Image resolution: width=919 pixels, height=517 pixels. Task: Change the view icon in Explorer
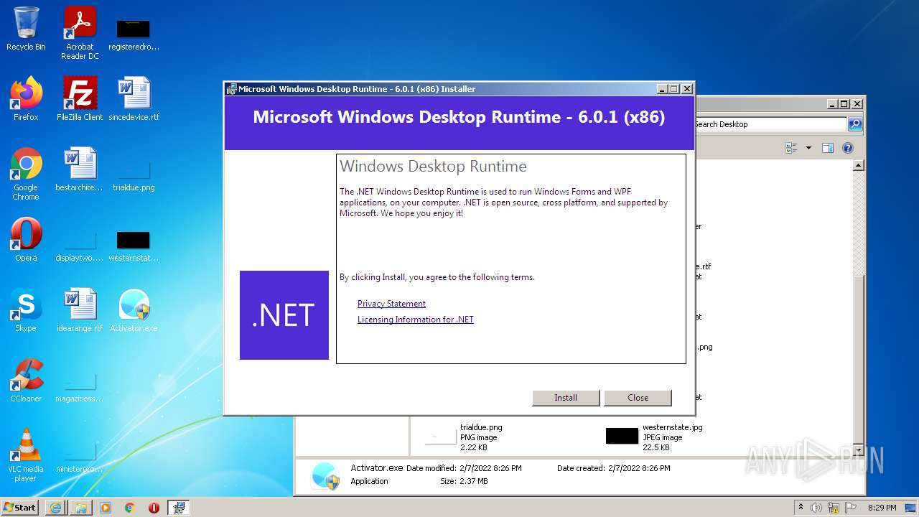coord(792,148)
